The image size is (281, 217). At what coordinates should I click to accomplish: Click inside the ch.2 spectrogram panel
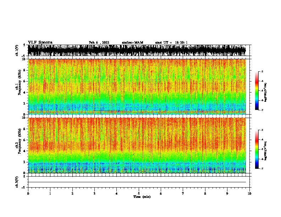pos(137,145)
